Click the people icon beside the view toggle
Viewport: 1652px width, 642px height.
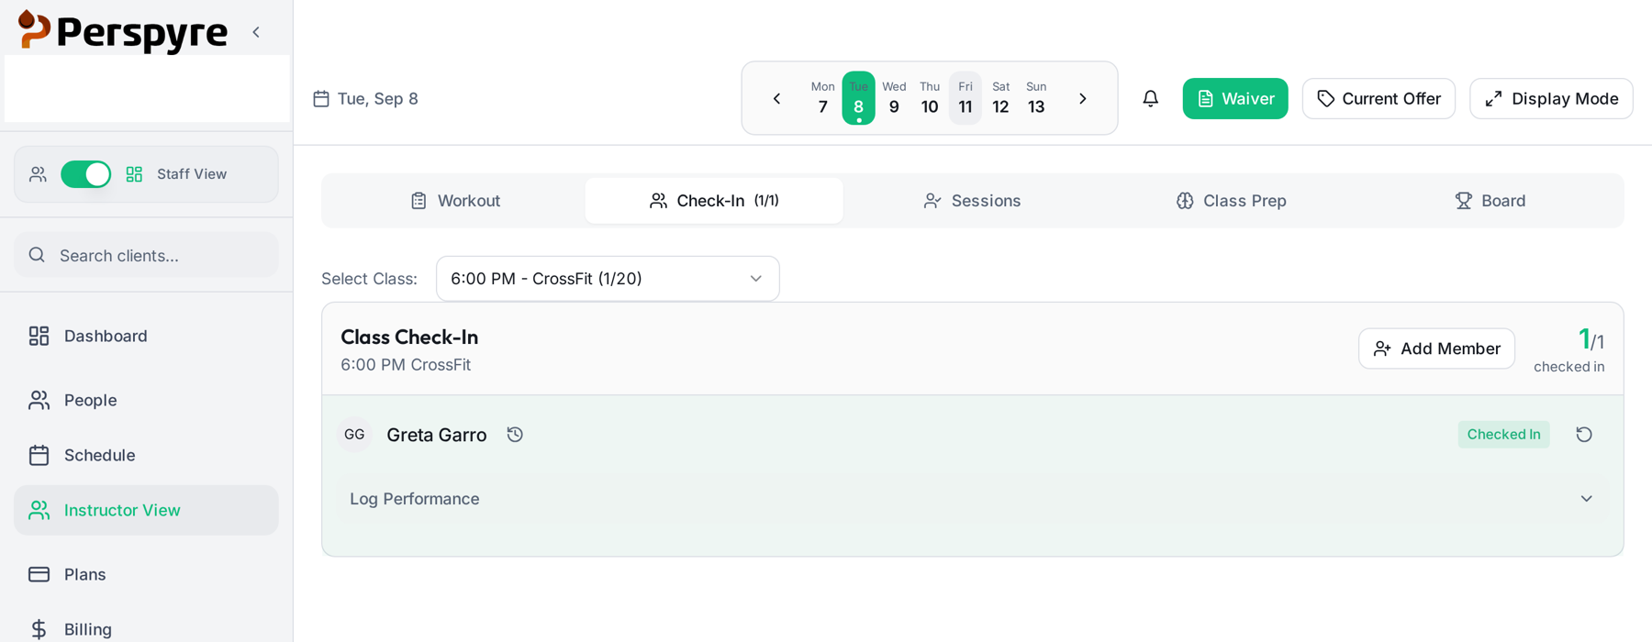coord(38,174)
